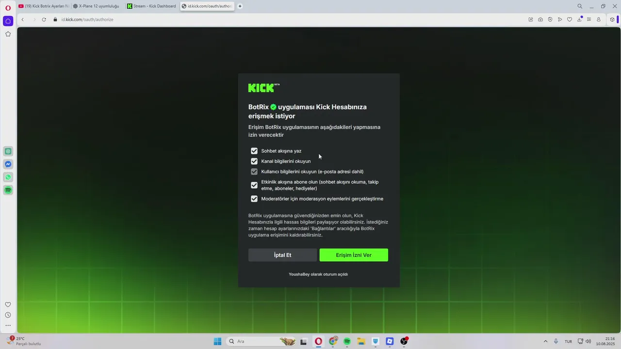Open the downloads toolbar icon
This screenshot has height=349, width=621.
(x=579, y=19)
